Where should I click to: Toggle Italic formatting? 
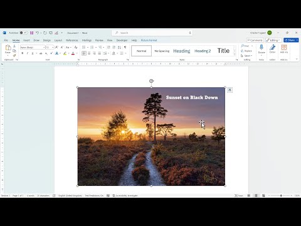coord(28,53)
